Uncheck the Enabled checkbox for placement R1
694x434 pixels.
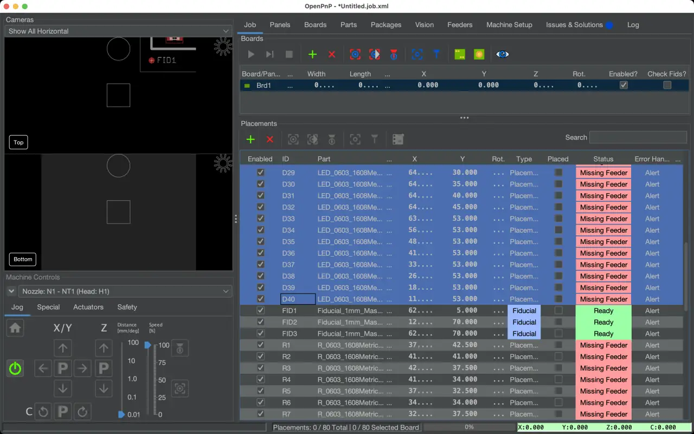click(x=260, y=345)
